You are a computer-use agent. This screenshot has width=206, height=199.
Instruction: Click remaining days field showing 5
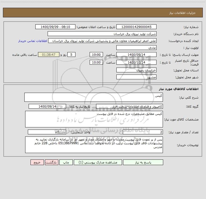click(x=71, y=54)
